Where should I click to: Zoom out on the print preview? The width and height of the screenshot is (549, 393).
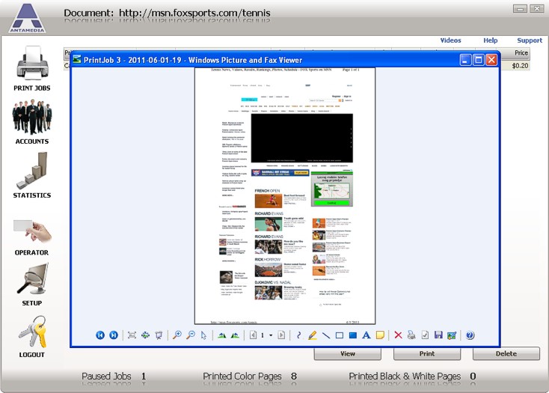click(191, 335)
